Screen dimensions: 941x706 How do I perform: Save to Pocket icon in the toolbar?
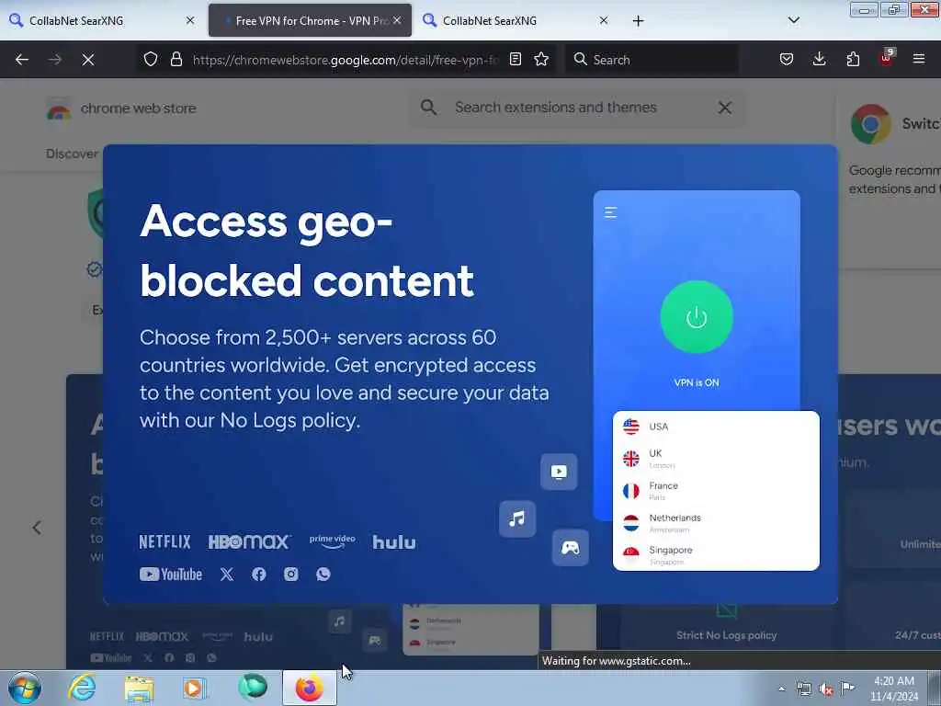787,59
